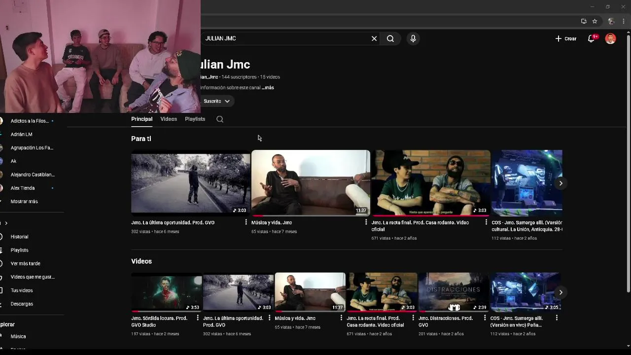Open Ak subscription channel

(x=13, y=161)
